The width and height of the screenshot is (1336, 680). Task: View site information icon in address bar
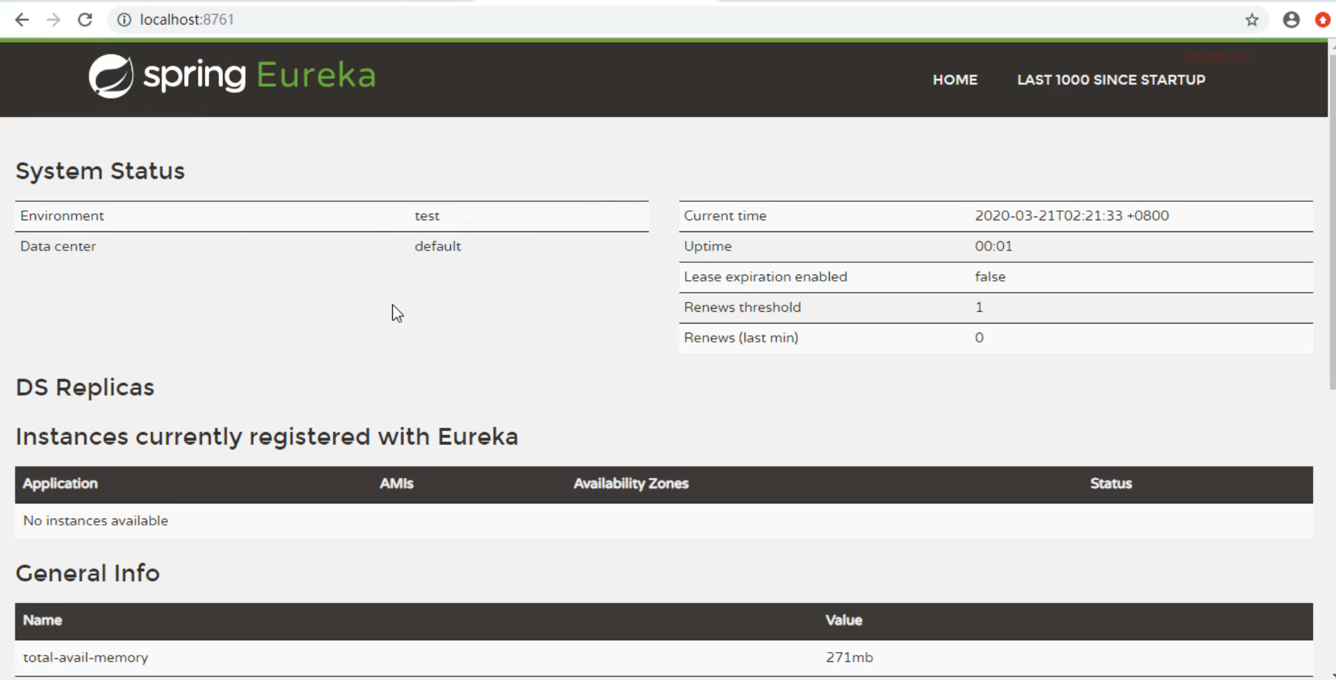(x=124, y=20)
